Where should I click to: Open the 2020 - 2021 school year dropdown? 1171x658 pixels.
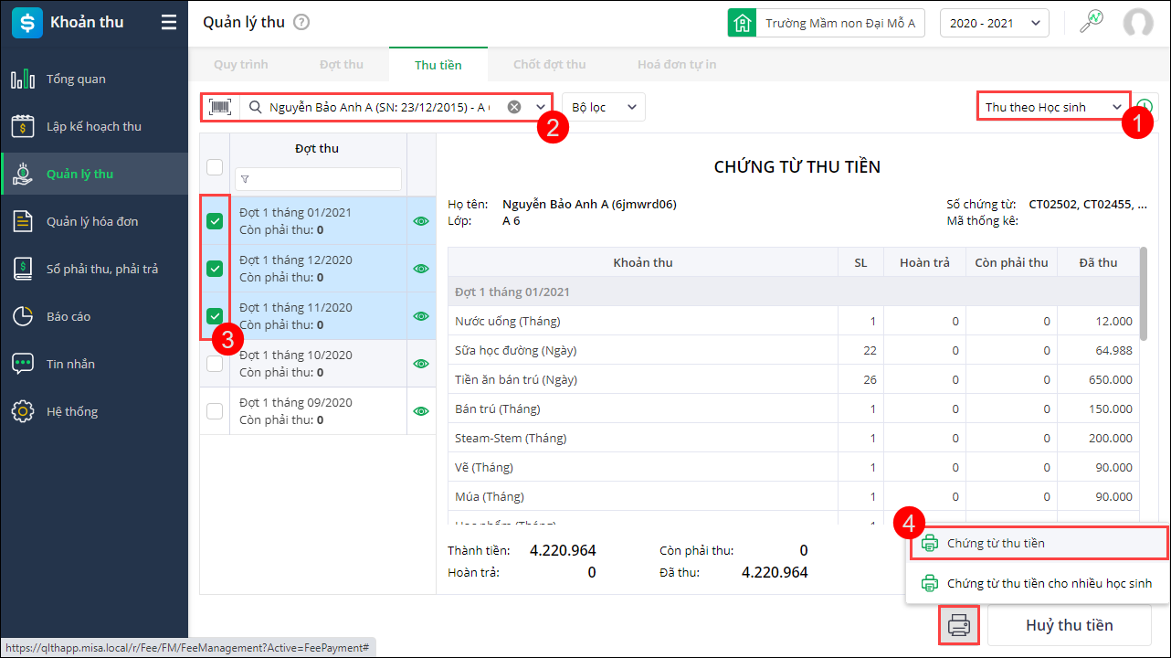coord(994,23)
